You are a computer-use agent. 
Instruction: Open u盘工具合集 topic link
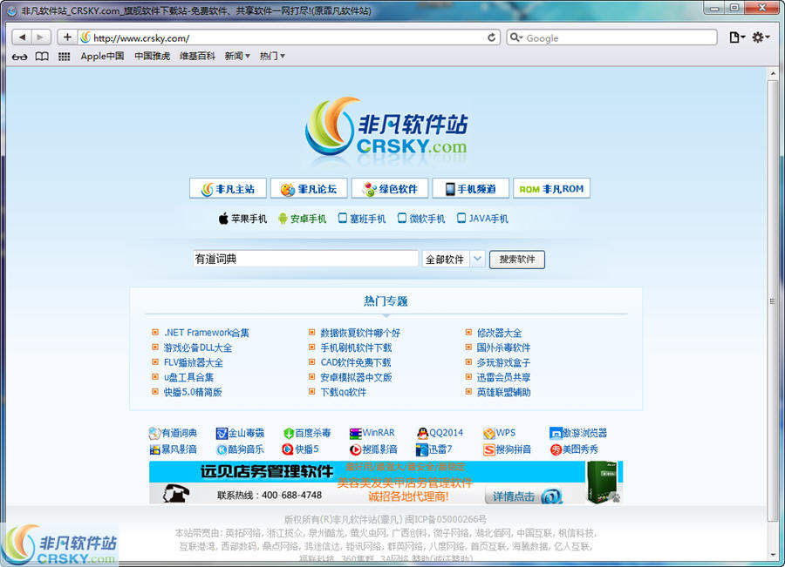188,377
